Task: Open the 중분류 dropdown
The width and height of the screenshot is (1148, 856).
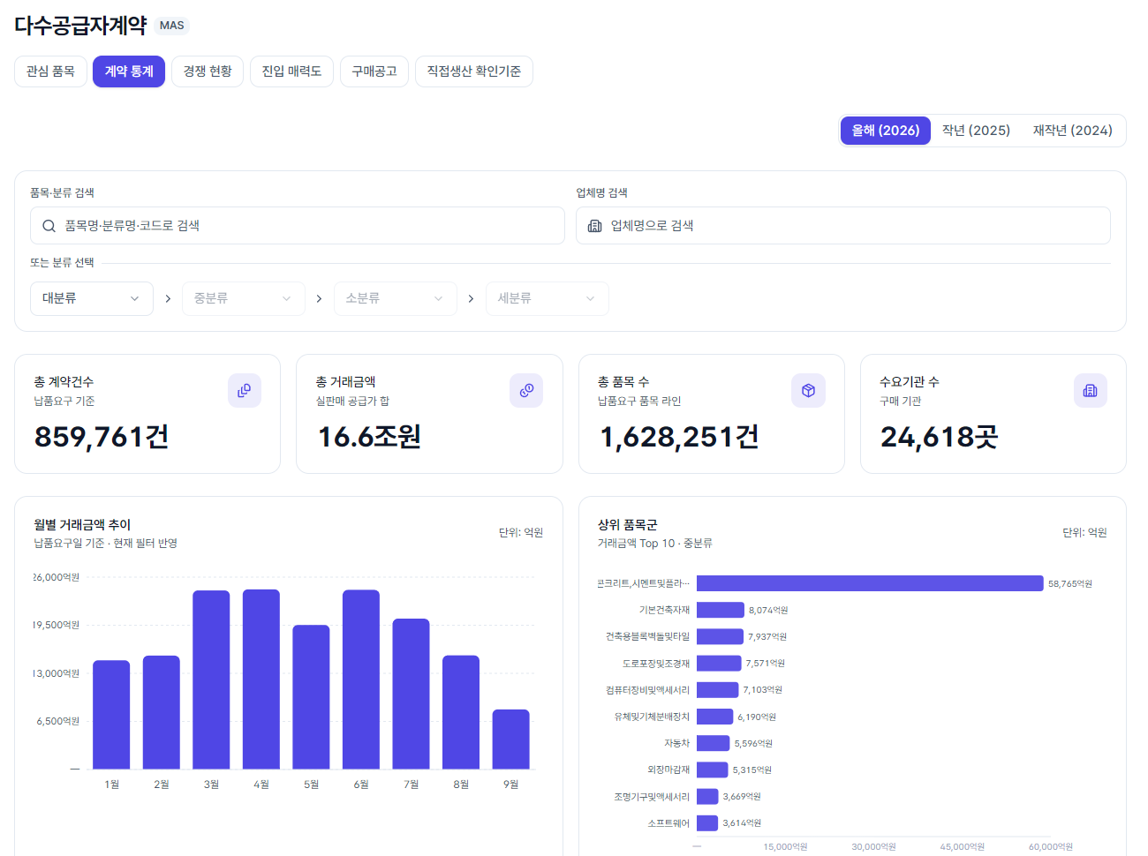Action: [244, 298]
